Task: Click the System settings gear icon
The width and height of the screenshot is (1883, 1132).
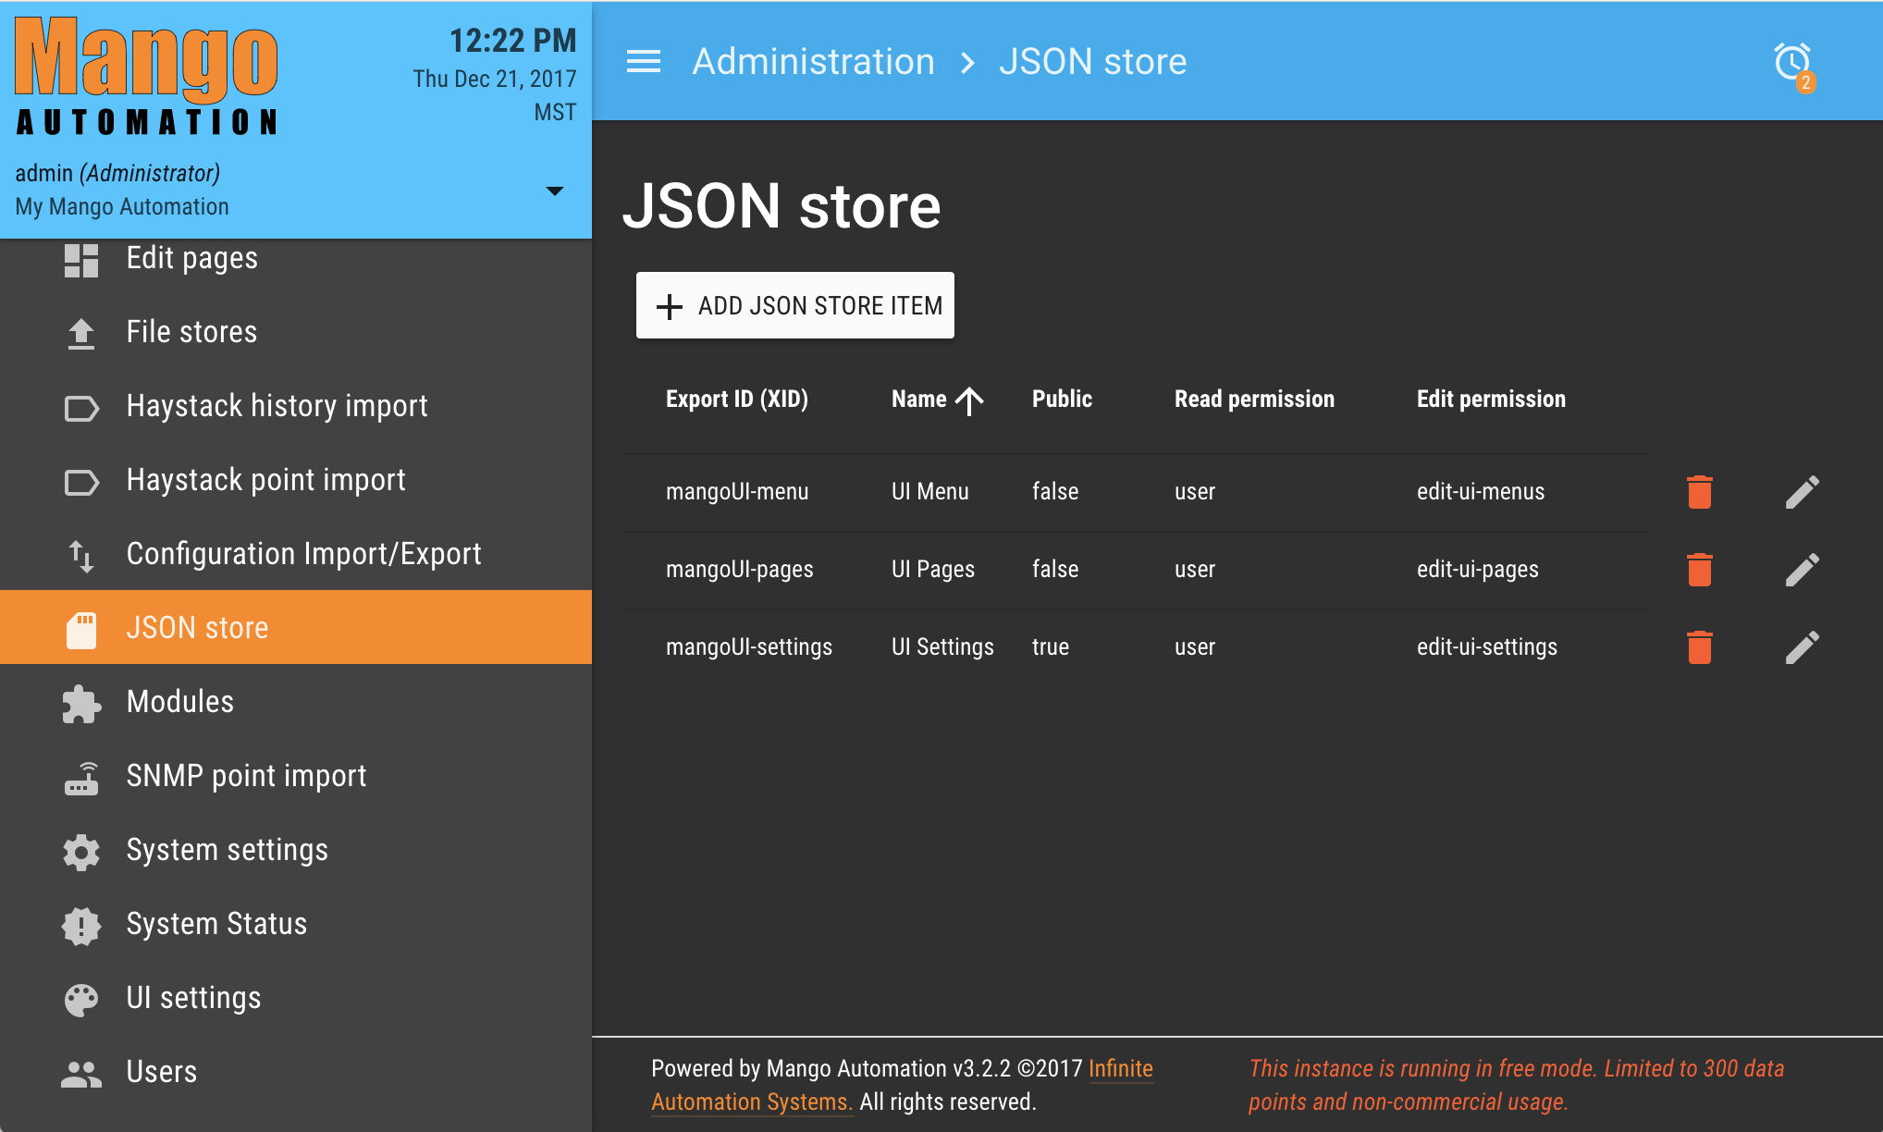Action: click(x=81, y=852)
